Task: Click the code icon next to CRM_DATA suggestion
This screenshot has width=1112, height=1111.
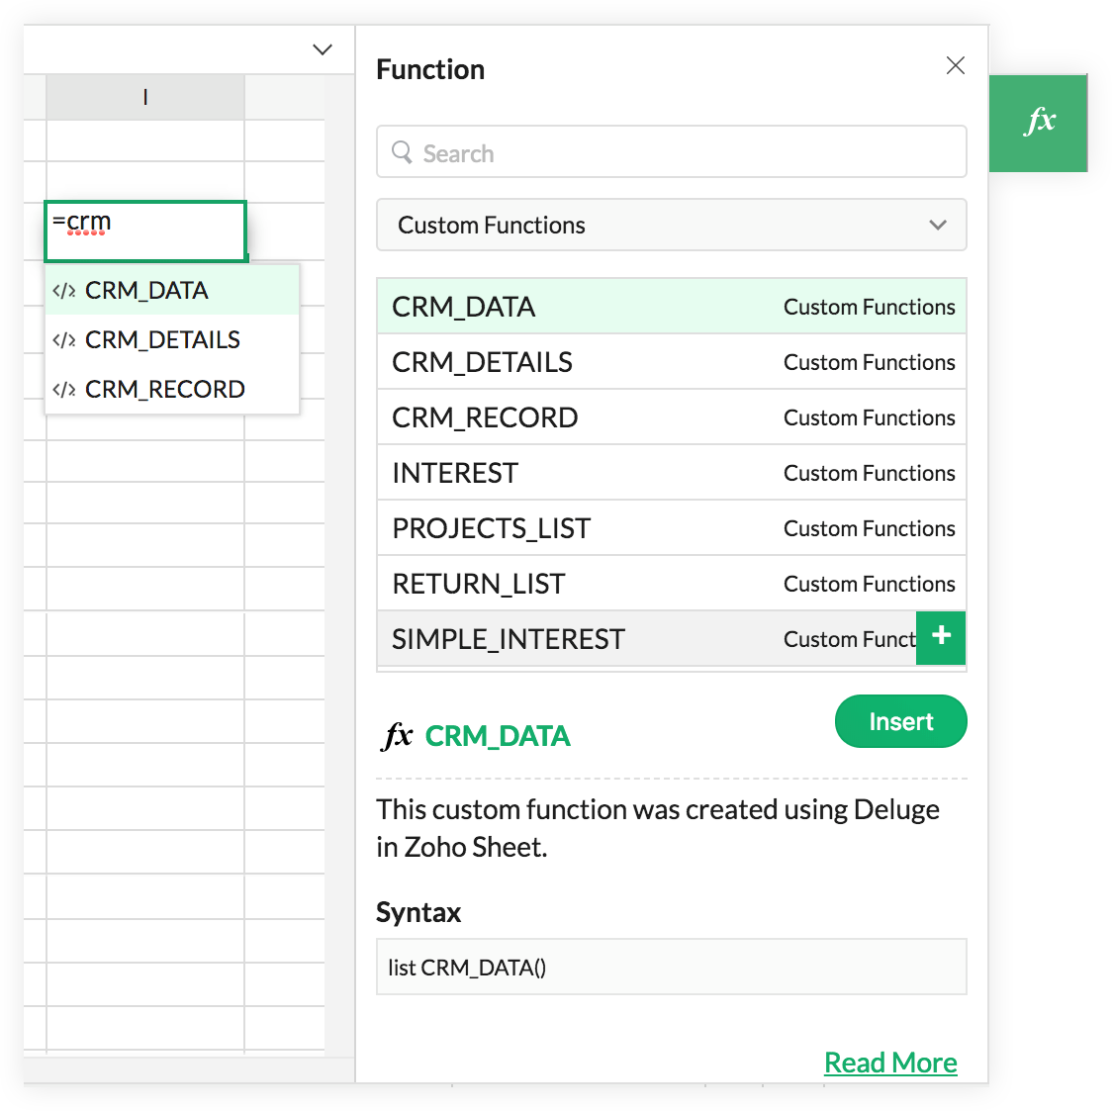Action: 64,291
